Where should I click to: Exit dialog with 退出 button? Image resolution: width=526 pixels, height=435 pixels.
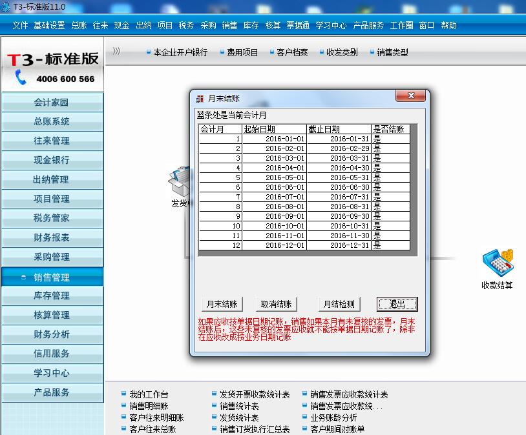coord(397,304)
